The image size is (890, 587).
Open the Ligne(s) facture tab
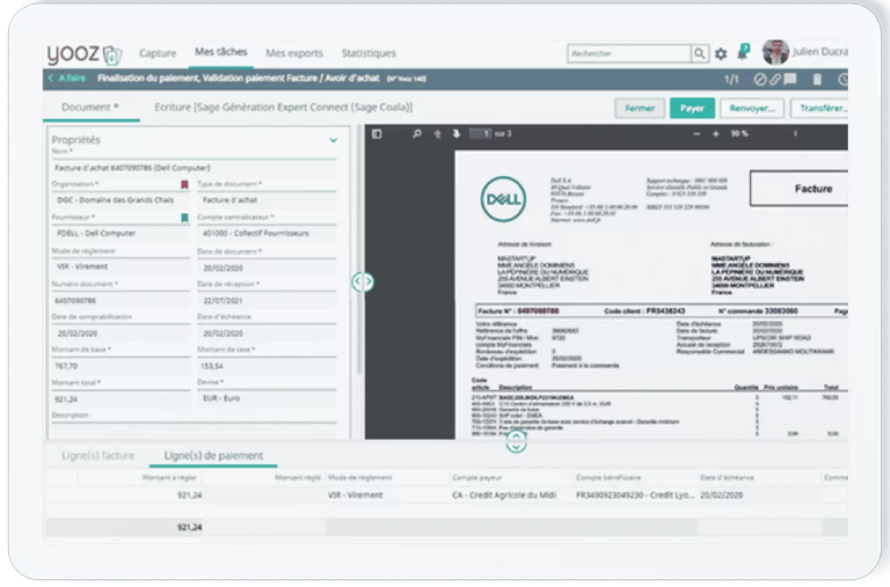pyautogui.click(x=98, y=456)
